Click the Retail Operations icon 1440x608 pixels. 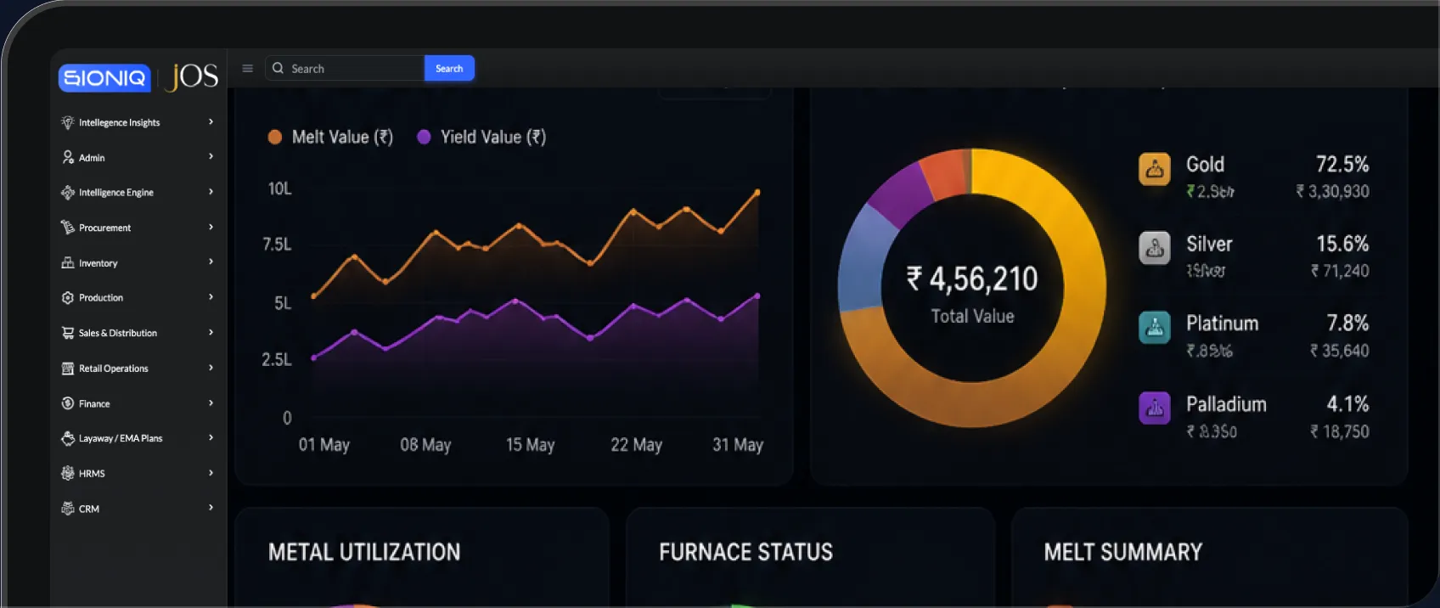pos(68,369)
